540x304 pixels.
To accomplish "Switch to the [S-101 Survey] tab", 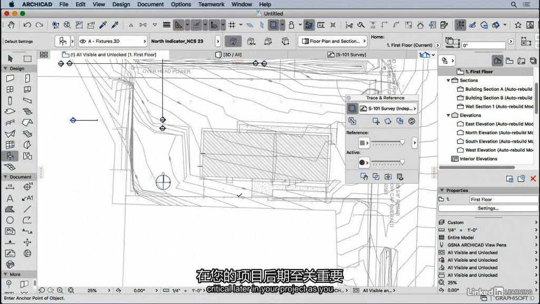I will 347,54.
